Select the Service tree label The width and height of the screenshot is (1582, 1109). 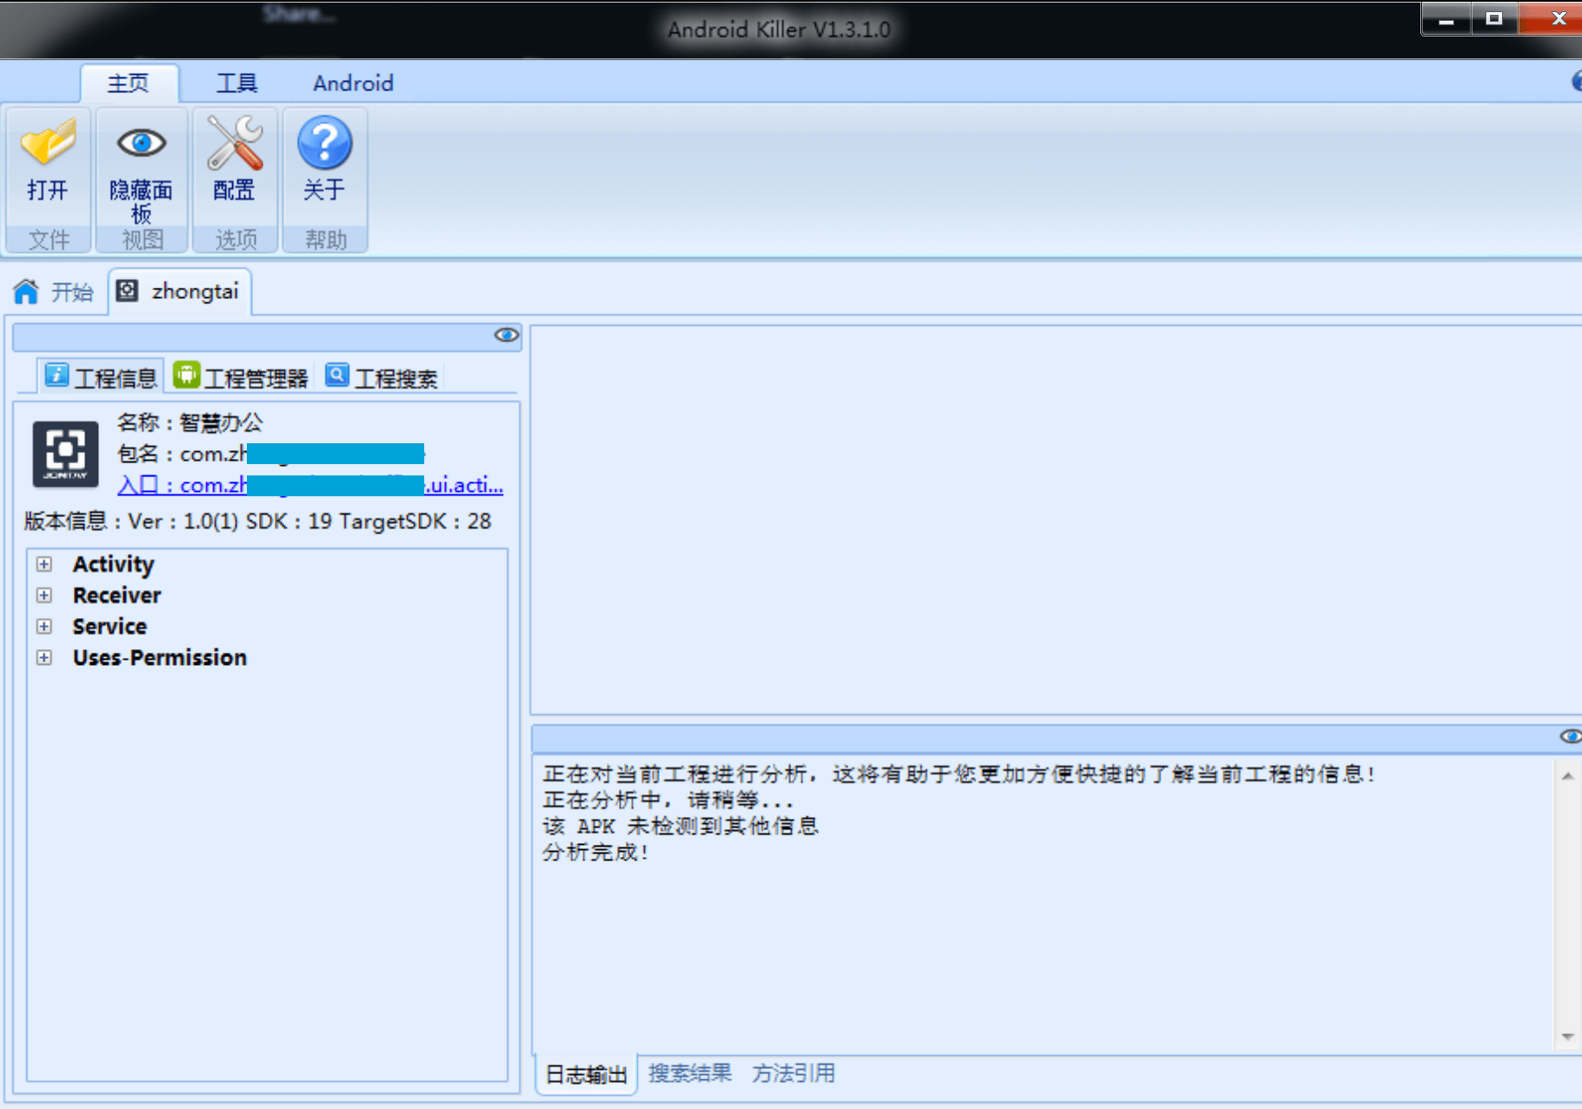[110, 627]
